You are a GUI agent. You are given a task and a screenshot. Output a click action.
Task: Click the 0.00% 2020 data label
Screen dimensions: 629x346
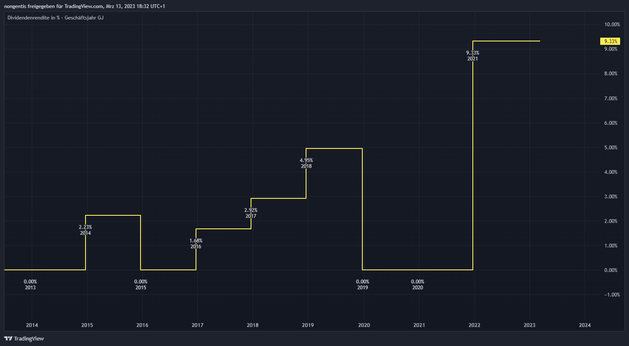pos(417,285)
